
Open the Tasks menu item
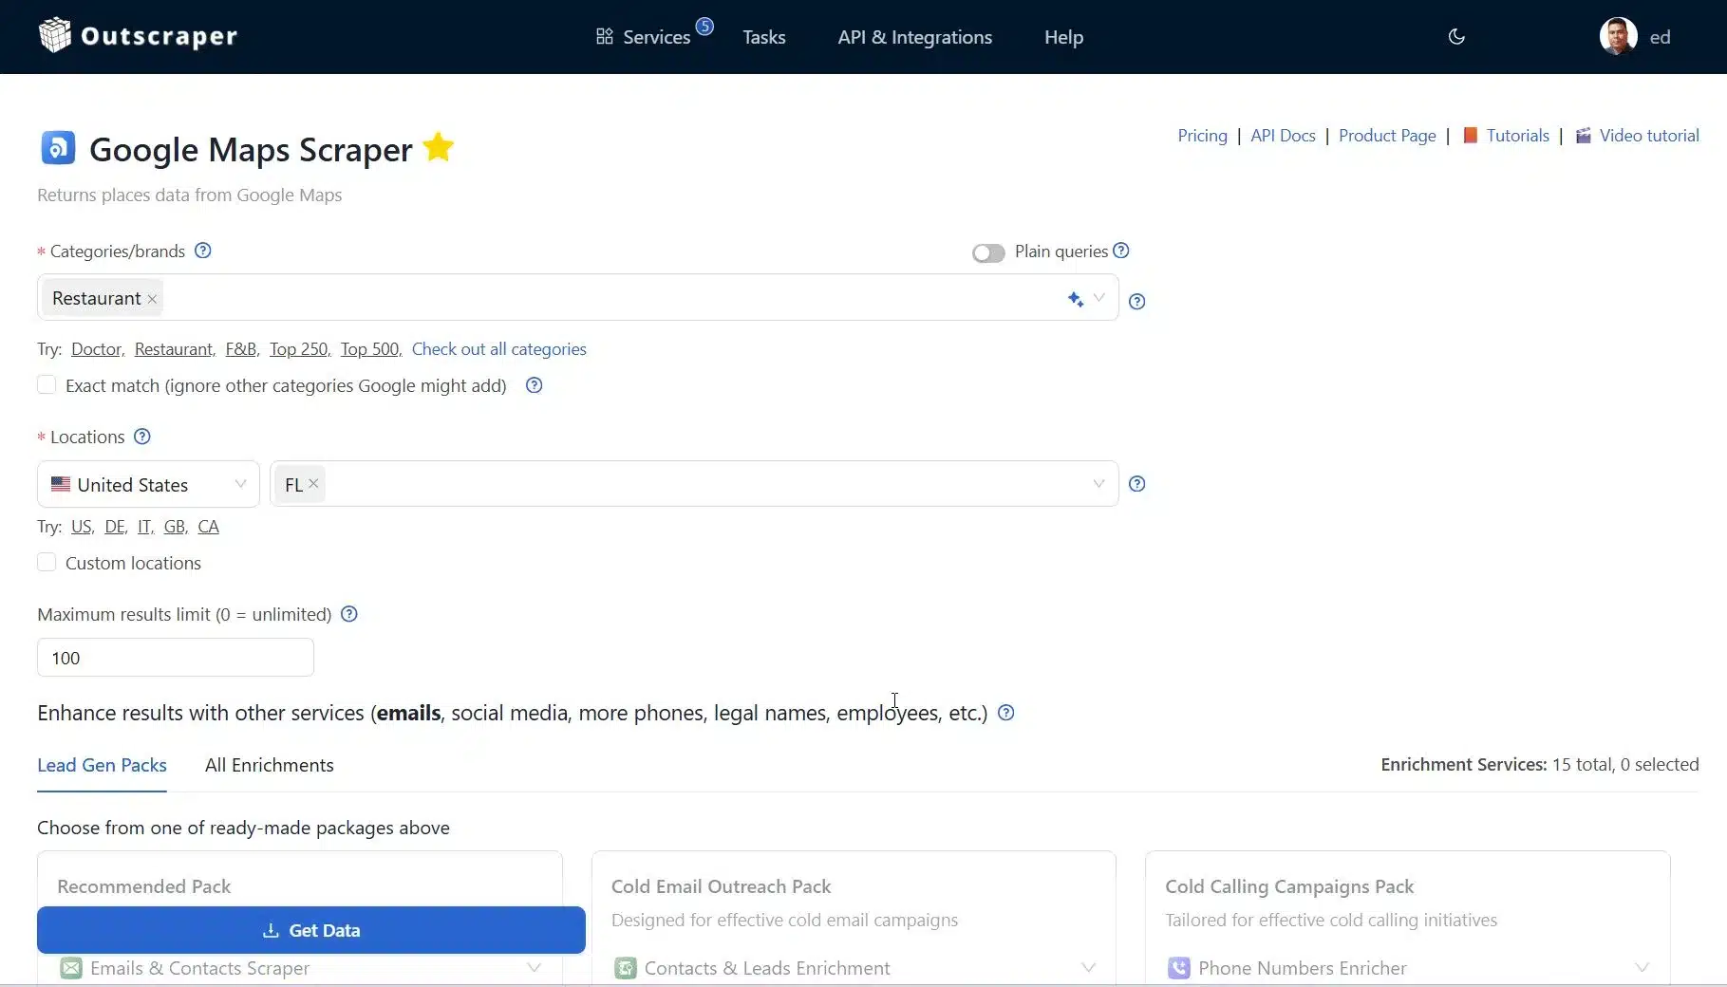pos(763,37)
